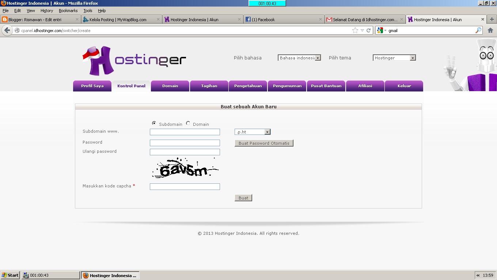Click the Hostinger logo
The height and width of the screenshot is (280, 497).
134,60
